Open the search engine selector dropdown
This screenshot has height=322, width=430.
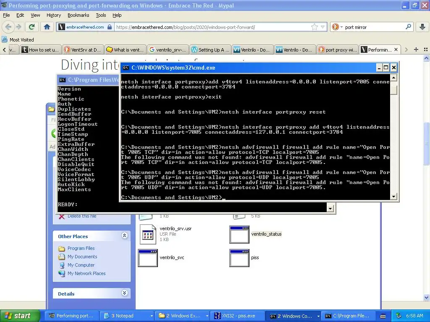(341, 27)
